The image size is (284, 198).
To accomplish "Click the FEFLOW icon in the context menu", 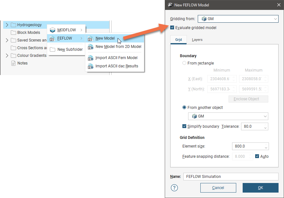I will pyautogui.click(x=53, y=39).
